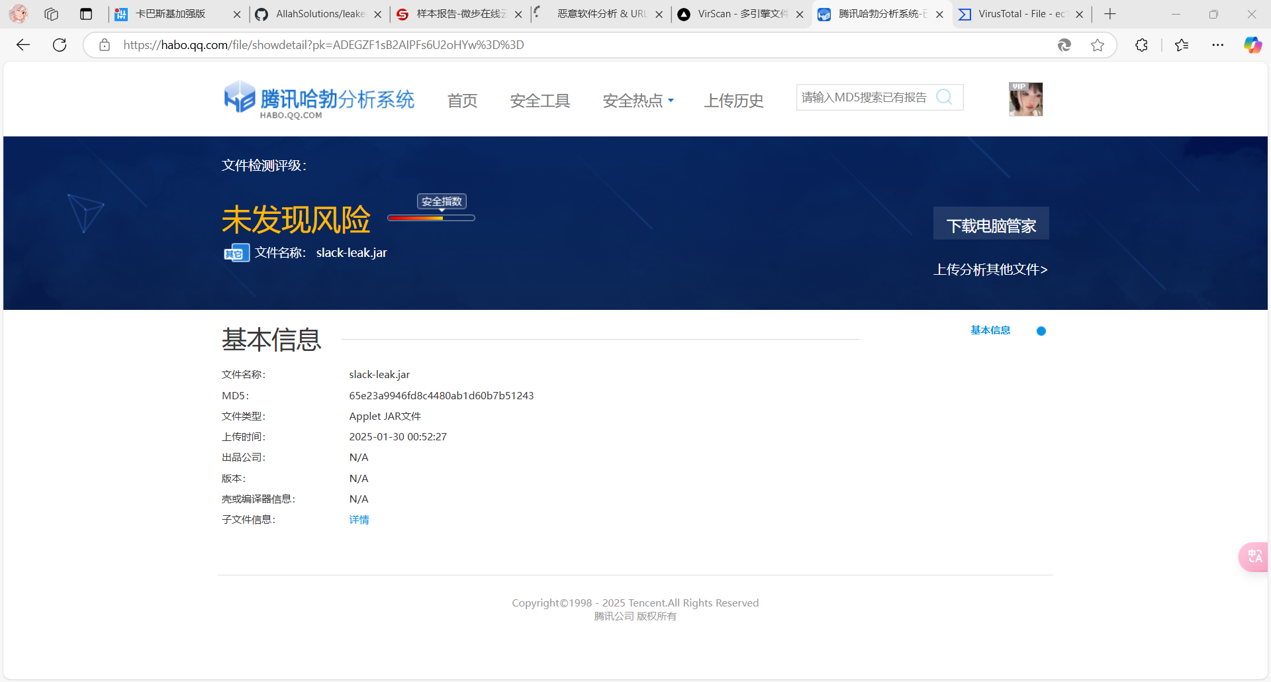1271x682 pixels.
Task: Switch to the 恶意软件分析 & URL tab
Action: (x=601, y=14)
